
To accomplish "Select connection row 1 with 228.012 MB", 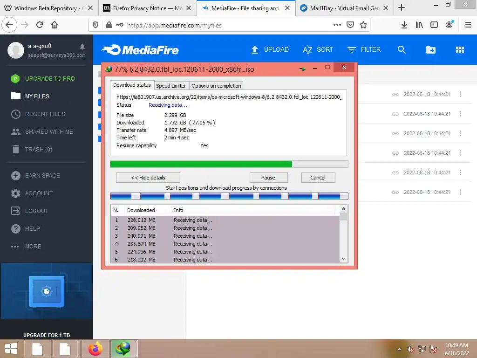I will (x=225, y=220).
